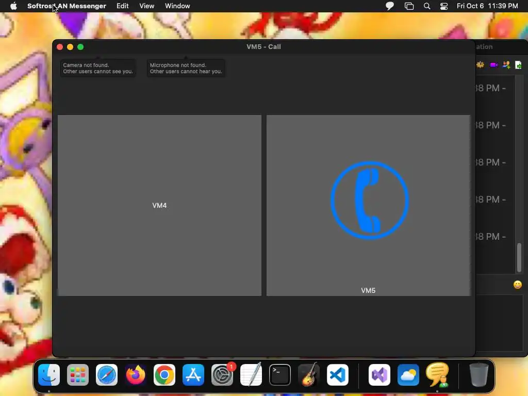The width and height of the screenshot is (528, 396).
Task: Open Control Center in menu bar
Action: 444,6
